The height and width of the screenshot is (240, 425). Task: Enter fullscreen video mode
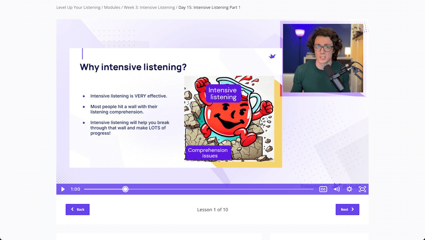(363, 189)
